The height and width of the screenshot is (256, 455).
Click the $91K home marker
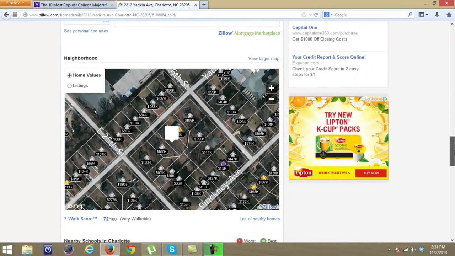point(171,174)
